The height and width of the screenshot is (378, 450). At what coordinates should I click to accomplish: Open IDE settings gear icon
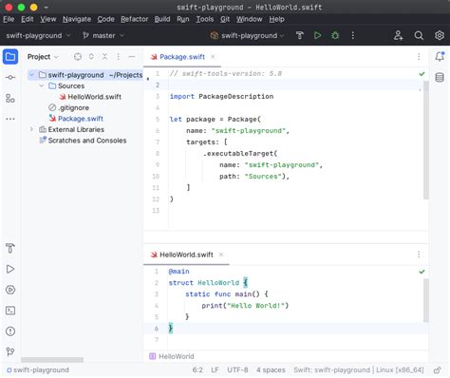(x=440, y=35)
